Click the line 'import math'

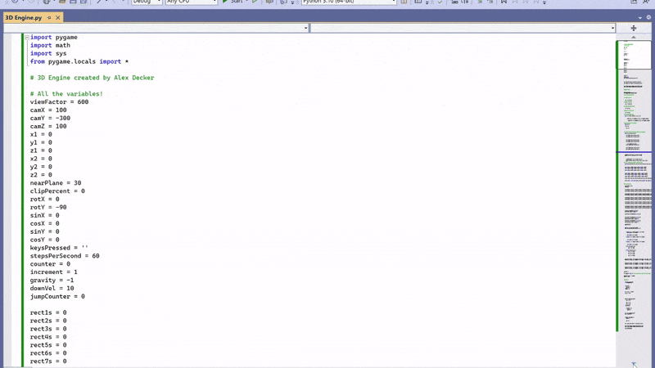click(x=50, y=45)
